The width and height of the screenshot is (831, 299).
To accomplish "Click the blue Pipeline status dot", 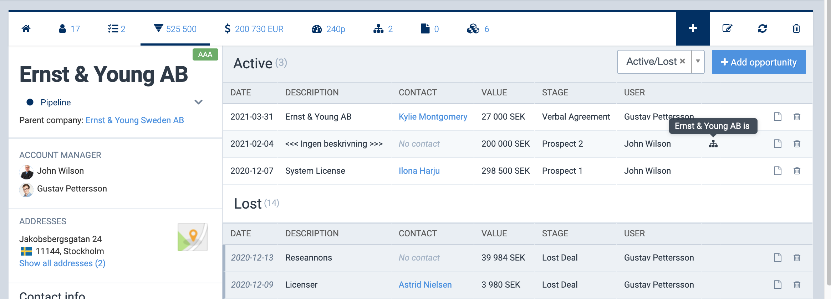I will click(30, 102).
